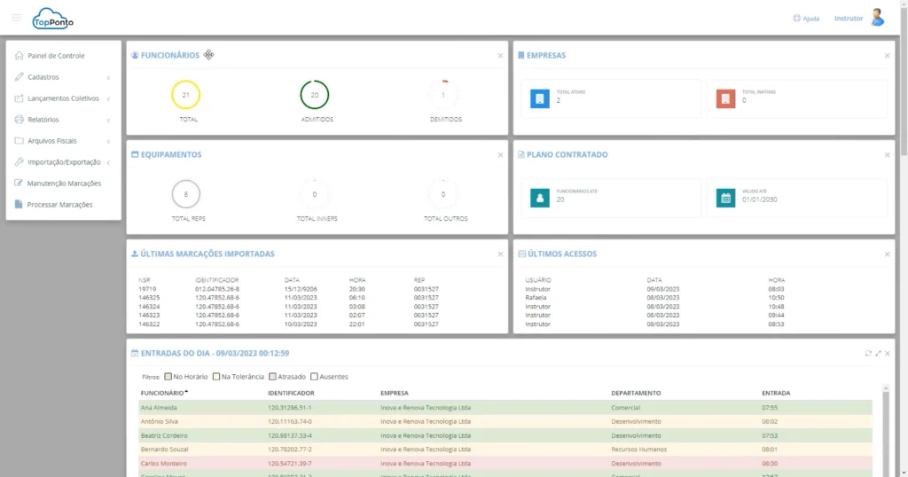Click the Válido Até calendar icon
The height and width of the screenshot is (477, 908).
[725, 198]
